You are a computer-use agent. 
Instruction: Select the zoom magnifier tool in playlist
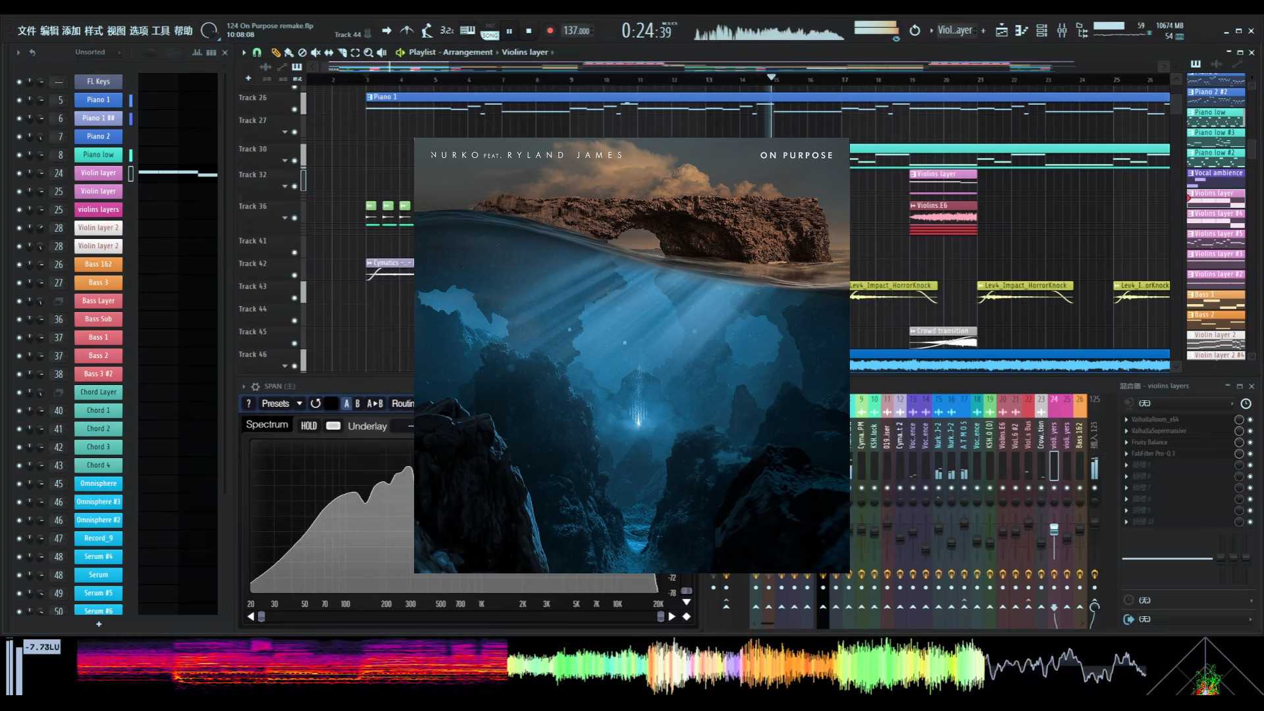[369, 53]
